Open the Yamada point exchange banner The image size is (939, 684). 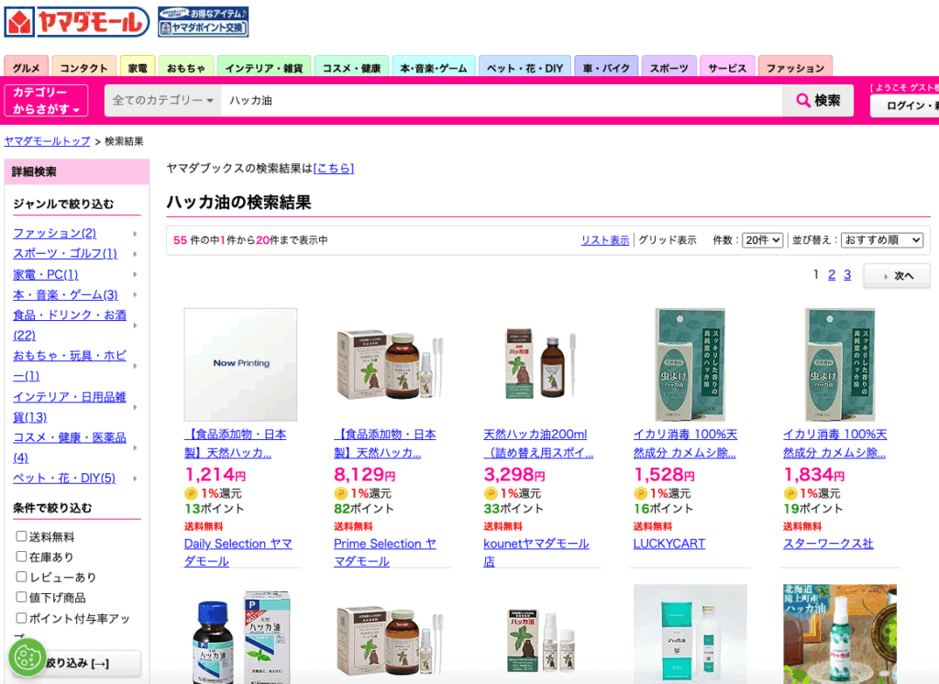point(203,22)
